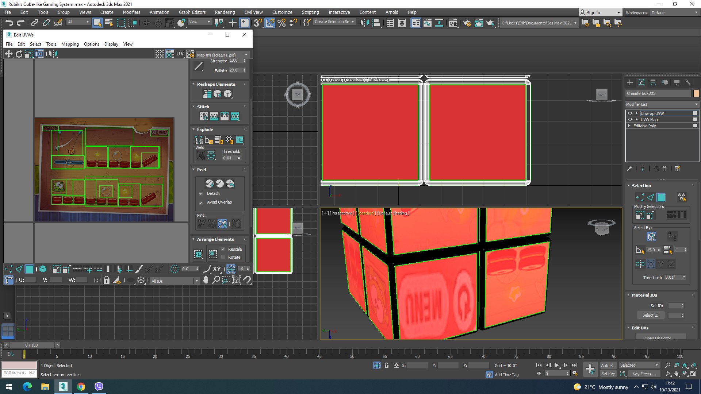
Task: Click the ChamferBox003 object name field
Action: (x=658, y=93)
